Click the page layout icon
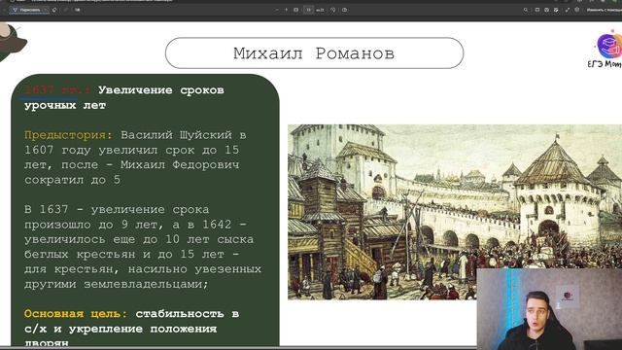The height and width of the screenshot is (350, 622). click(344, 10)
